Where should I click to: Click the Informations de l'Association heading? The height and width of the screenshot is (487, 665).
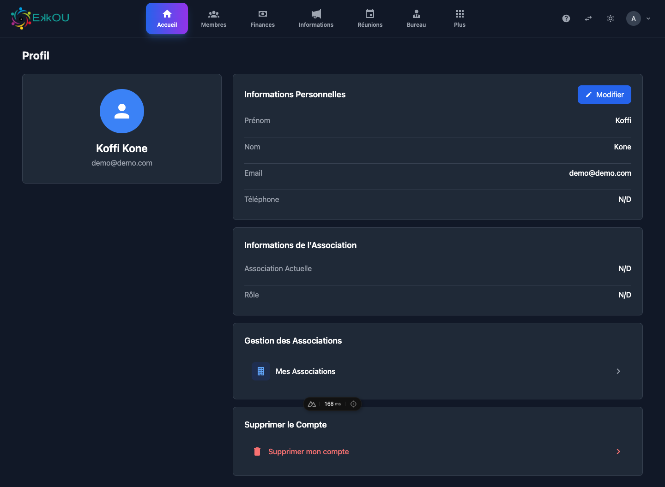[x=300, y=245]
